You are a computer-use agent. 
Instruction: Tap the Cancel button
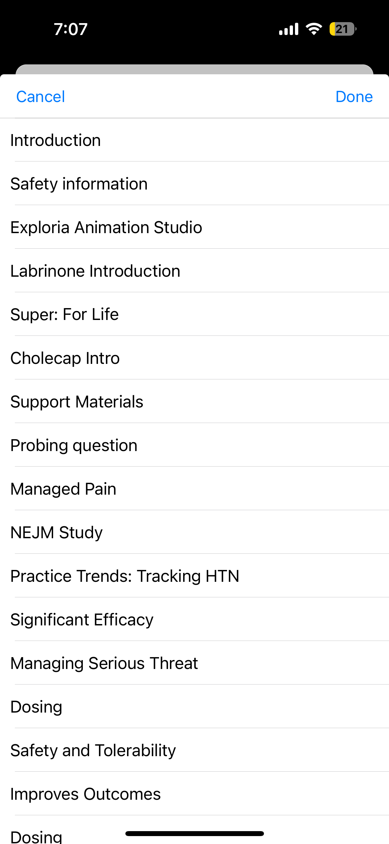click(x=41, y=97)
